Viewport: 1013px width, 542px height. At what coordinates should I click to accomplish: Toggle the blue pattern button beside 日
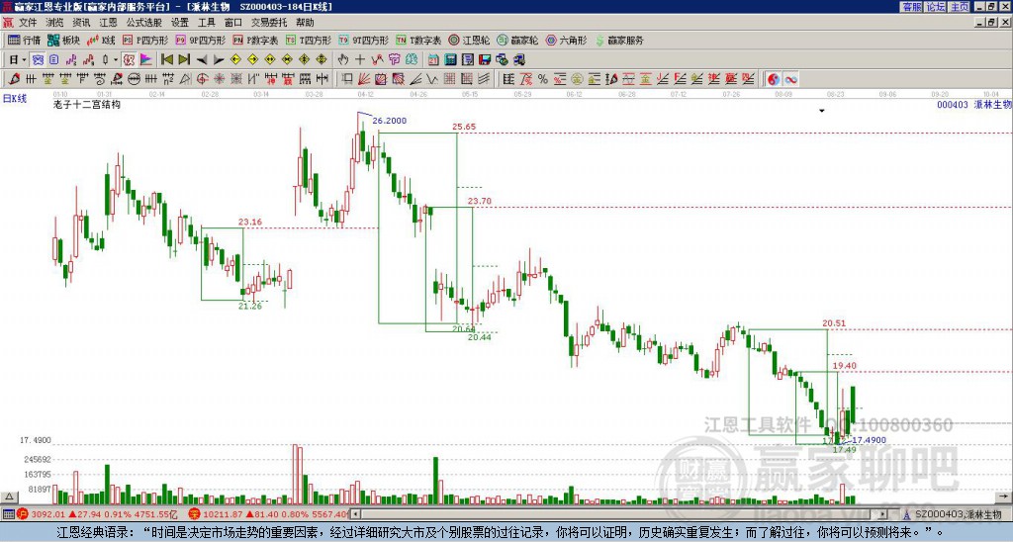pyautogui.click(x=38, y=59)
